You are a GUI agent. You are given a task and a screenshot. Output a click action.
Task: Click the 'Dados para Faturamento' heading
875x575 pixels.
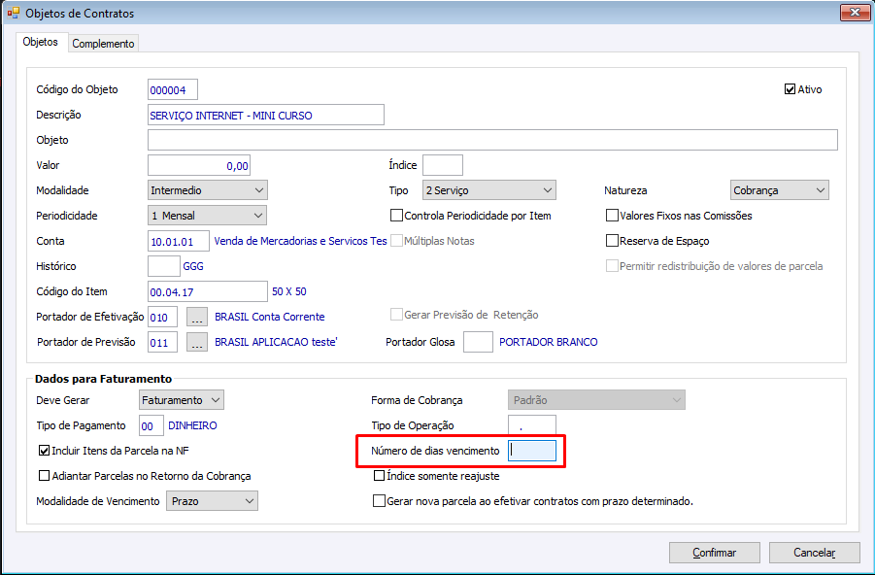pos(103,379)
